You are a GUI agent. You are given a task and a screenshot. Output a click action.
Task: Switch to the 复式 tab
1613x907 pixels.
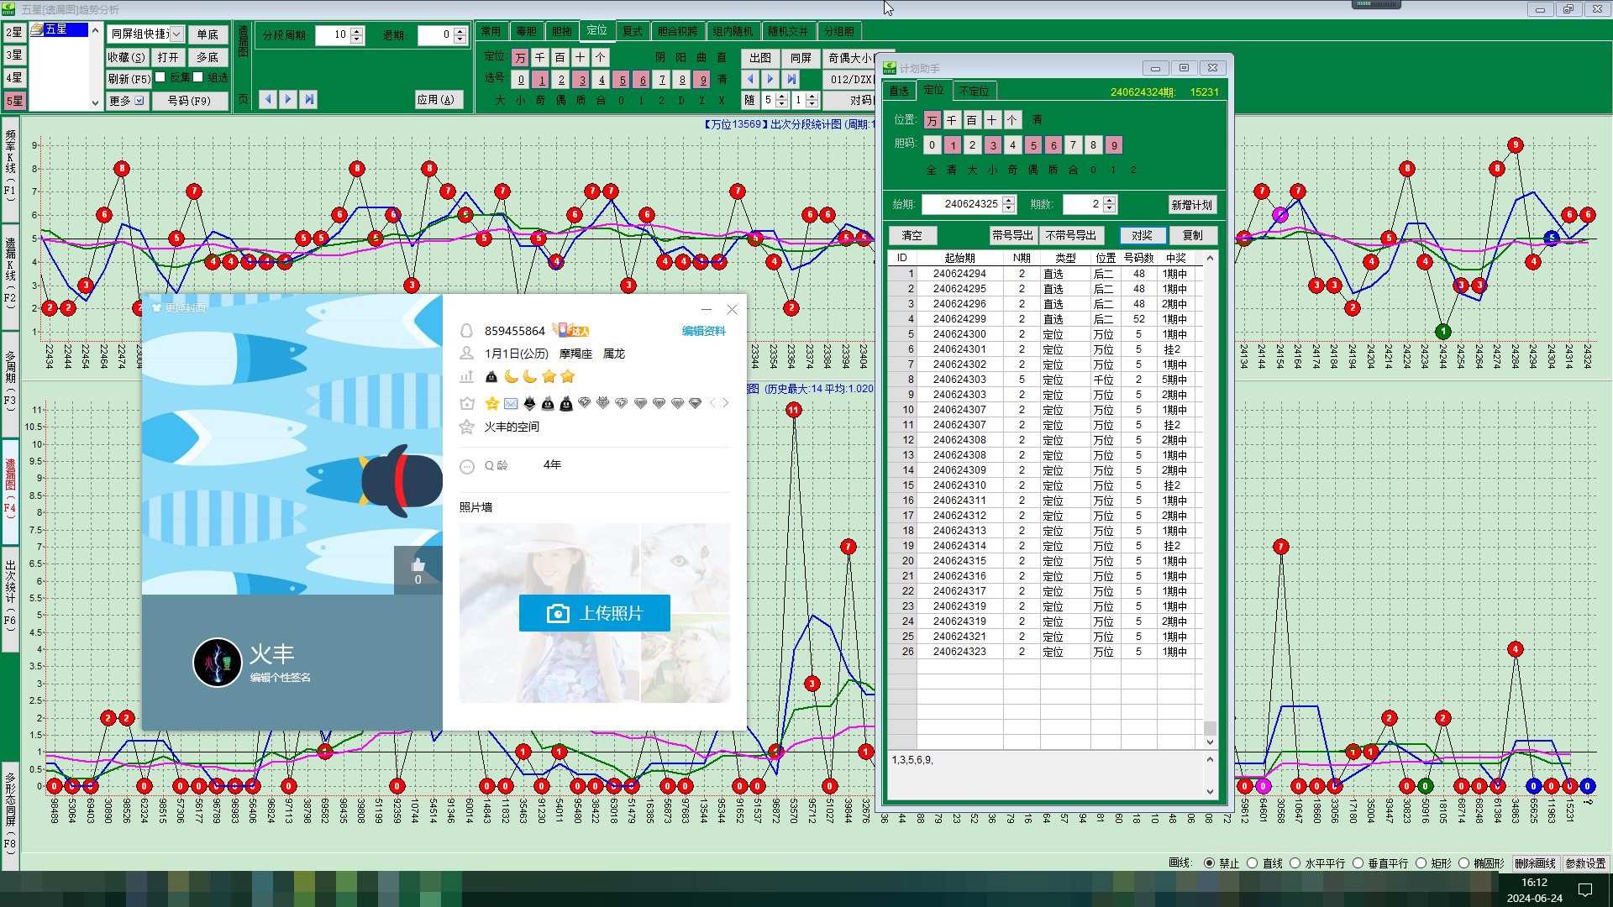coord(633,31)
